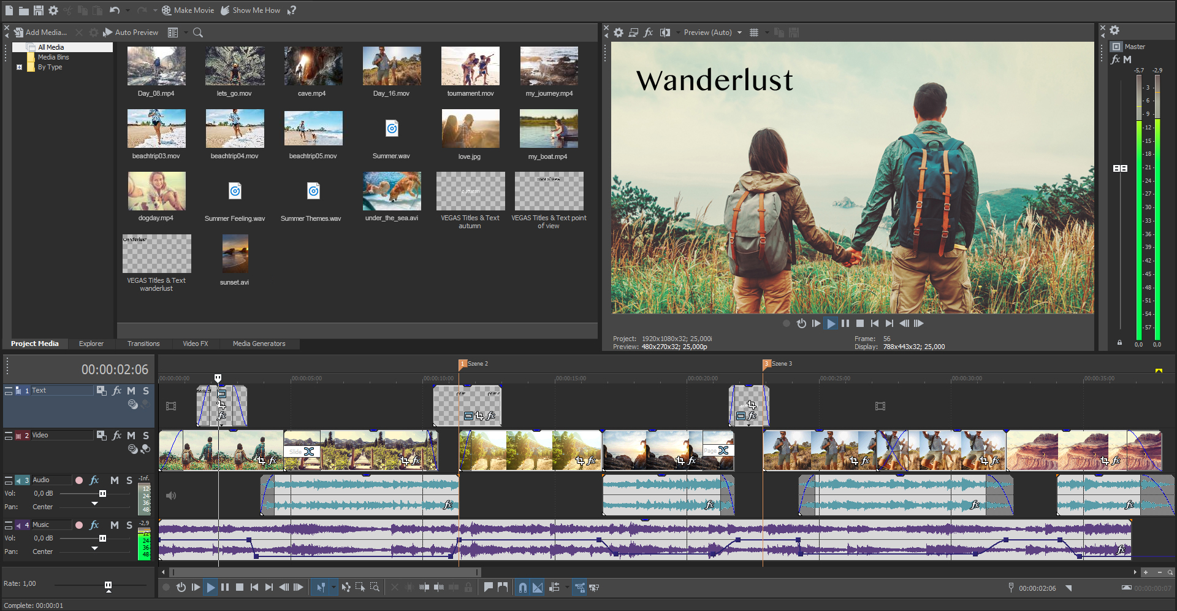Arm the Audio track for recording
Image resolution: width=1177 pixels, height=611 pixels.
(79, 480)
